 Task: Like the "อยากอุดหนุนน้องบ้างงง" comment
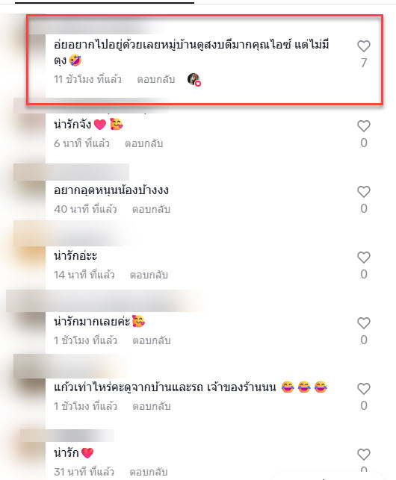[x=364, y=192]
